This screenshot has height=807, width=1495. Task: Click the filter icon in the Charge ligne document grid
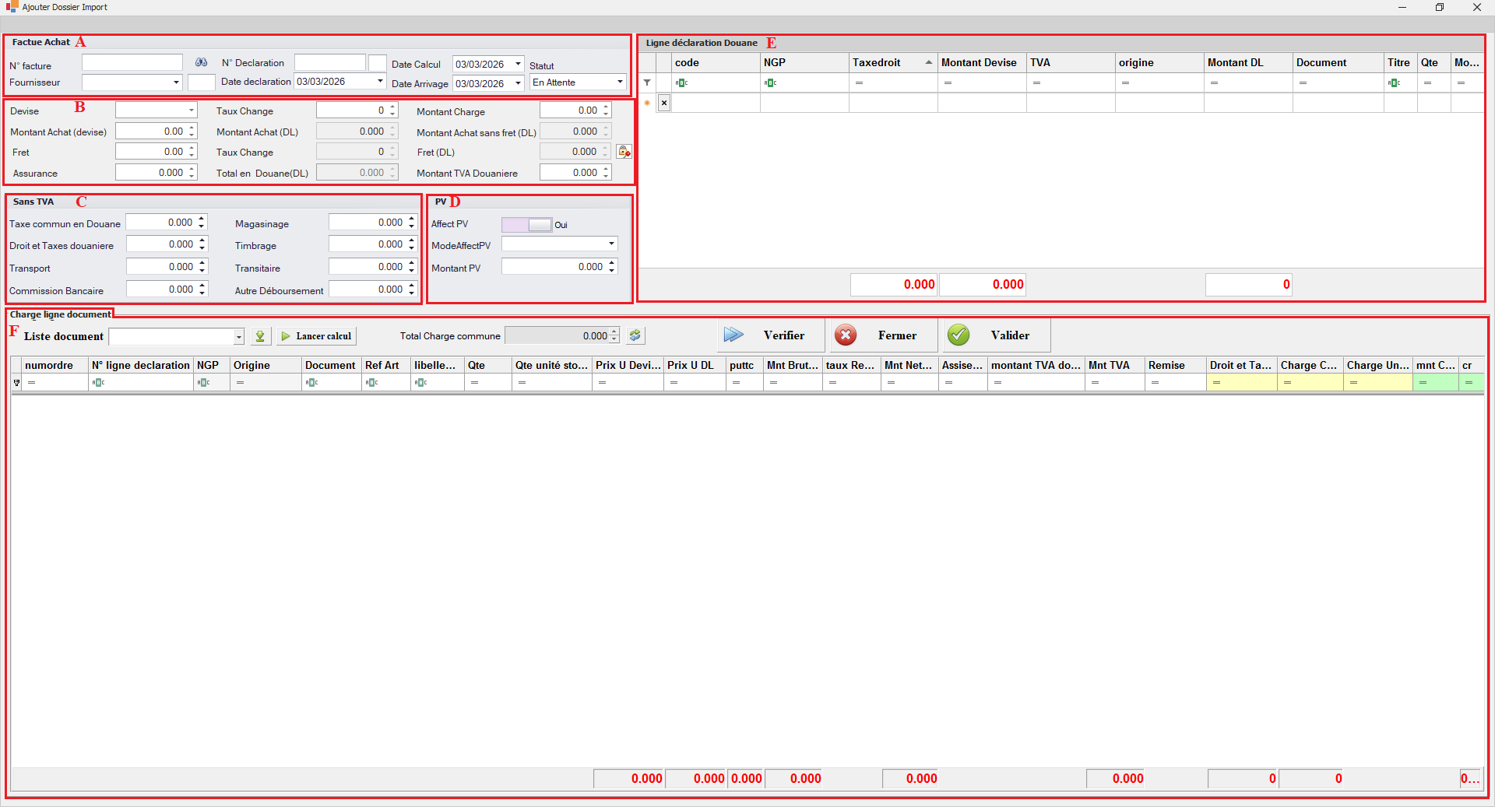click(16, 383)
